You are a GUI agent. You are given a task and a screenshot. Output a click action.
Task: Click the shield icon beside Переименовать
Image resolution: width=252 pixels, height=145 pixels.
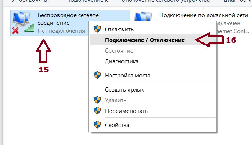point(97,111)
